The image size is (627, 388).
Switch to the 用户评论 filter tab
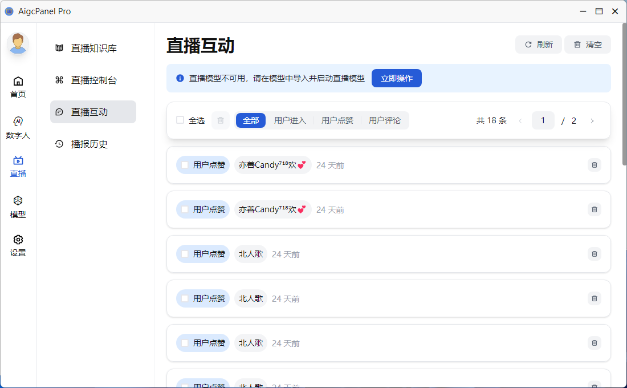click(x=385, y=120)
